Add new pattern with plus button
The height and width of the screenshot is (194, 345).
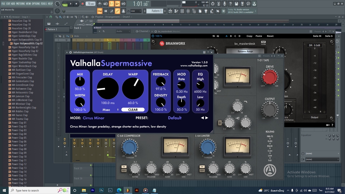[165, 11]
